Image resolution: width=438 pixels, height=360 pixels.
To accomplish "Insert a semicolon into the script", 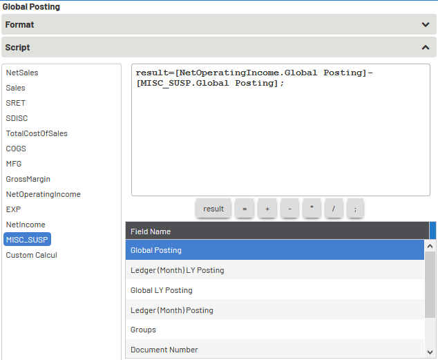I will point(355,209).
